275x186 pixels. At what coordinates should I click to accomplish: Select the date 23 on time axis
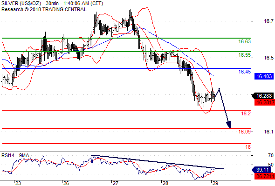(18, 183)
